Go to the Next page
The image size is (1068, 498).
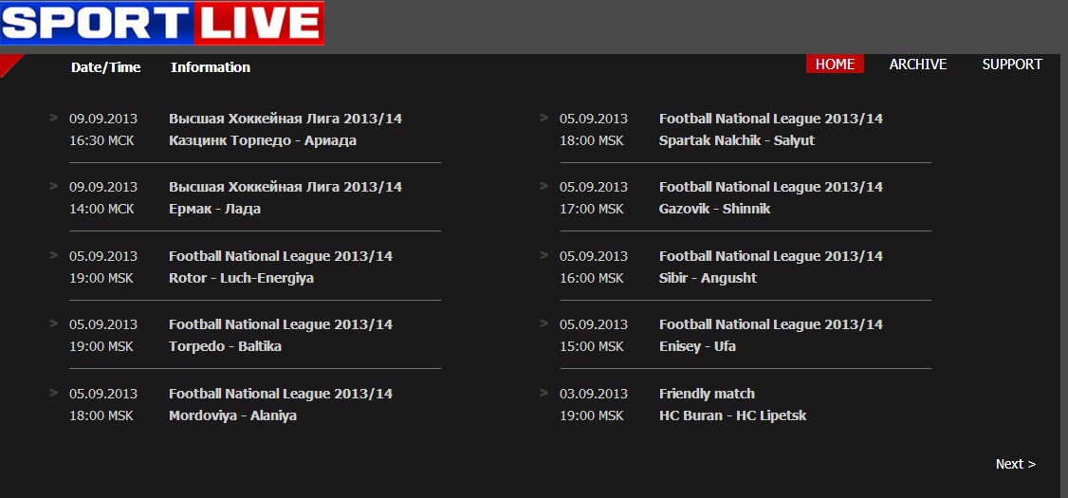(1015, 464)
